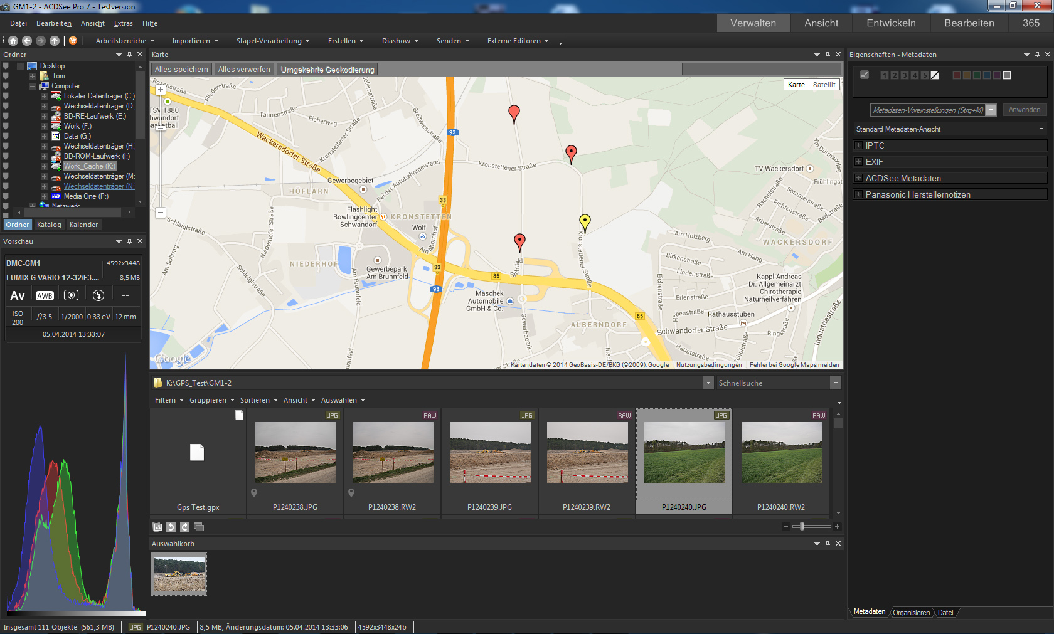
Task: Apply the red color label swatch
Action: point(956,75)
